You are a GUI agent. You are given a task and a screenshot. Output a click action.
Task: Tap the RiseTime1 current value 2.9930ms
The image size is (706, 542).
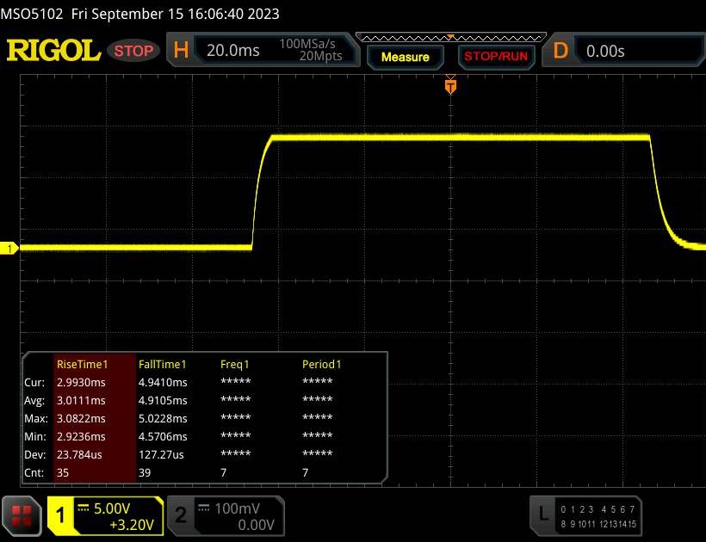81,382
